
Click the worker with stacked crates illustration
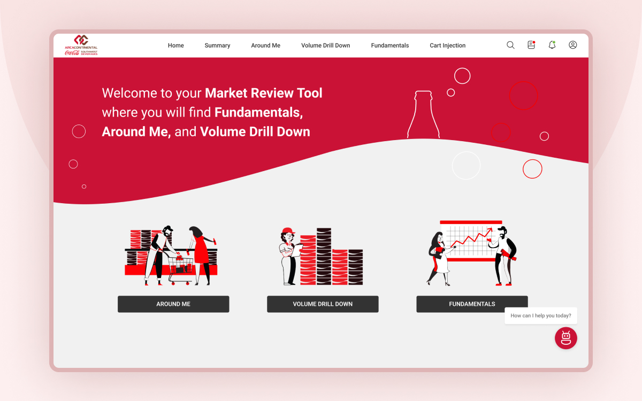tap(322, 257)
